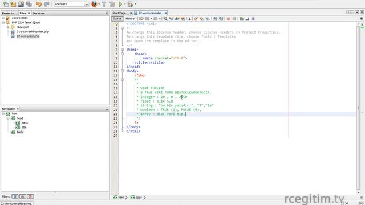
Task: Click the Find Selection magnifier icon
Action: pyautogui.click(x=165, y=19)
